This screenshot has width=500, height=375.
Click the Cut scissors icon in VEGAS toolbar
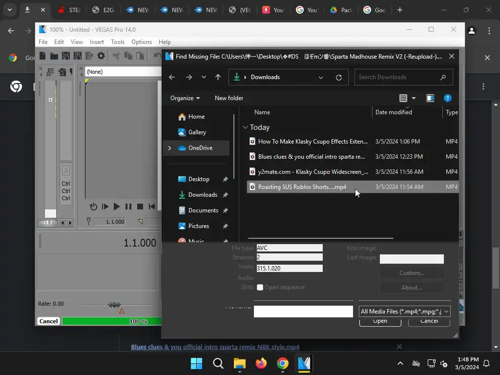116,56
